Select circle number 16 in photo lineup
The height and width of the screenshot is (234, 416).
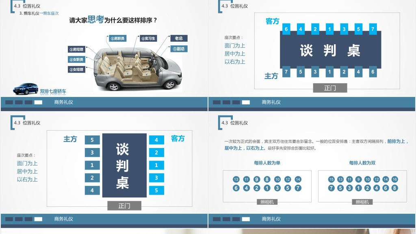tap(394, 179)
